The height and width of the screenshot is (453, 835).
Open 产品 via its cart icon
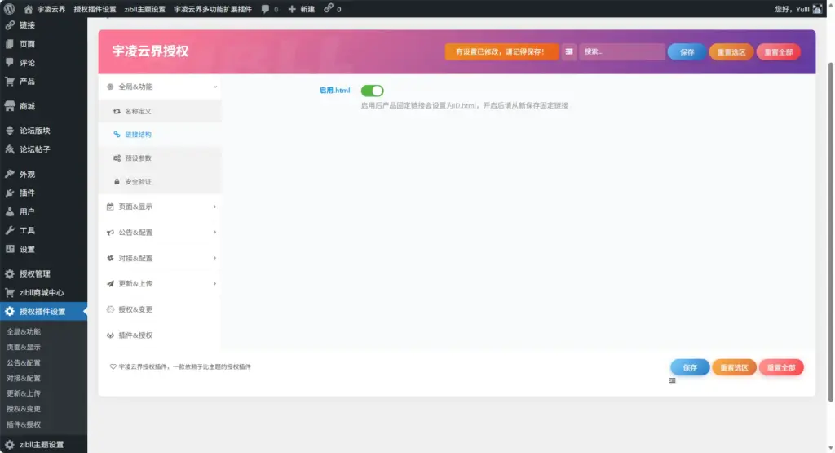(10, 82)
